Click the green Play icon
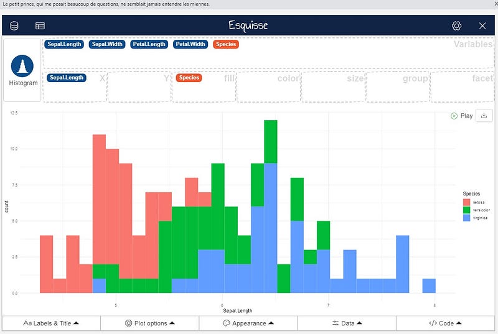The height and width of the screenshot is (334, 498). 454,116
